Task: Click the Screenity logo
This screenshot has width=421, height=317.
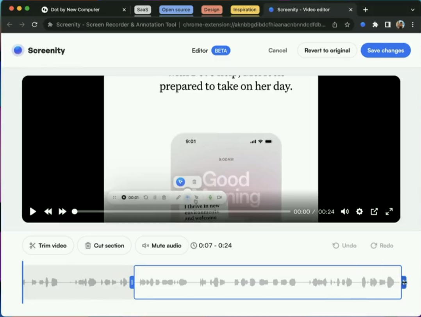Action: tap(39, 50)
